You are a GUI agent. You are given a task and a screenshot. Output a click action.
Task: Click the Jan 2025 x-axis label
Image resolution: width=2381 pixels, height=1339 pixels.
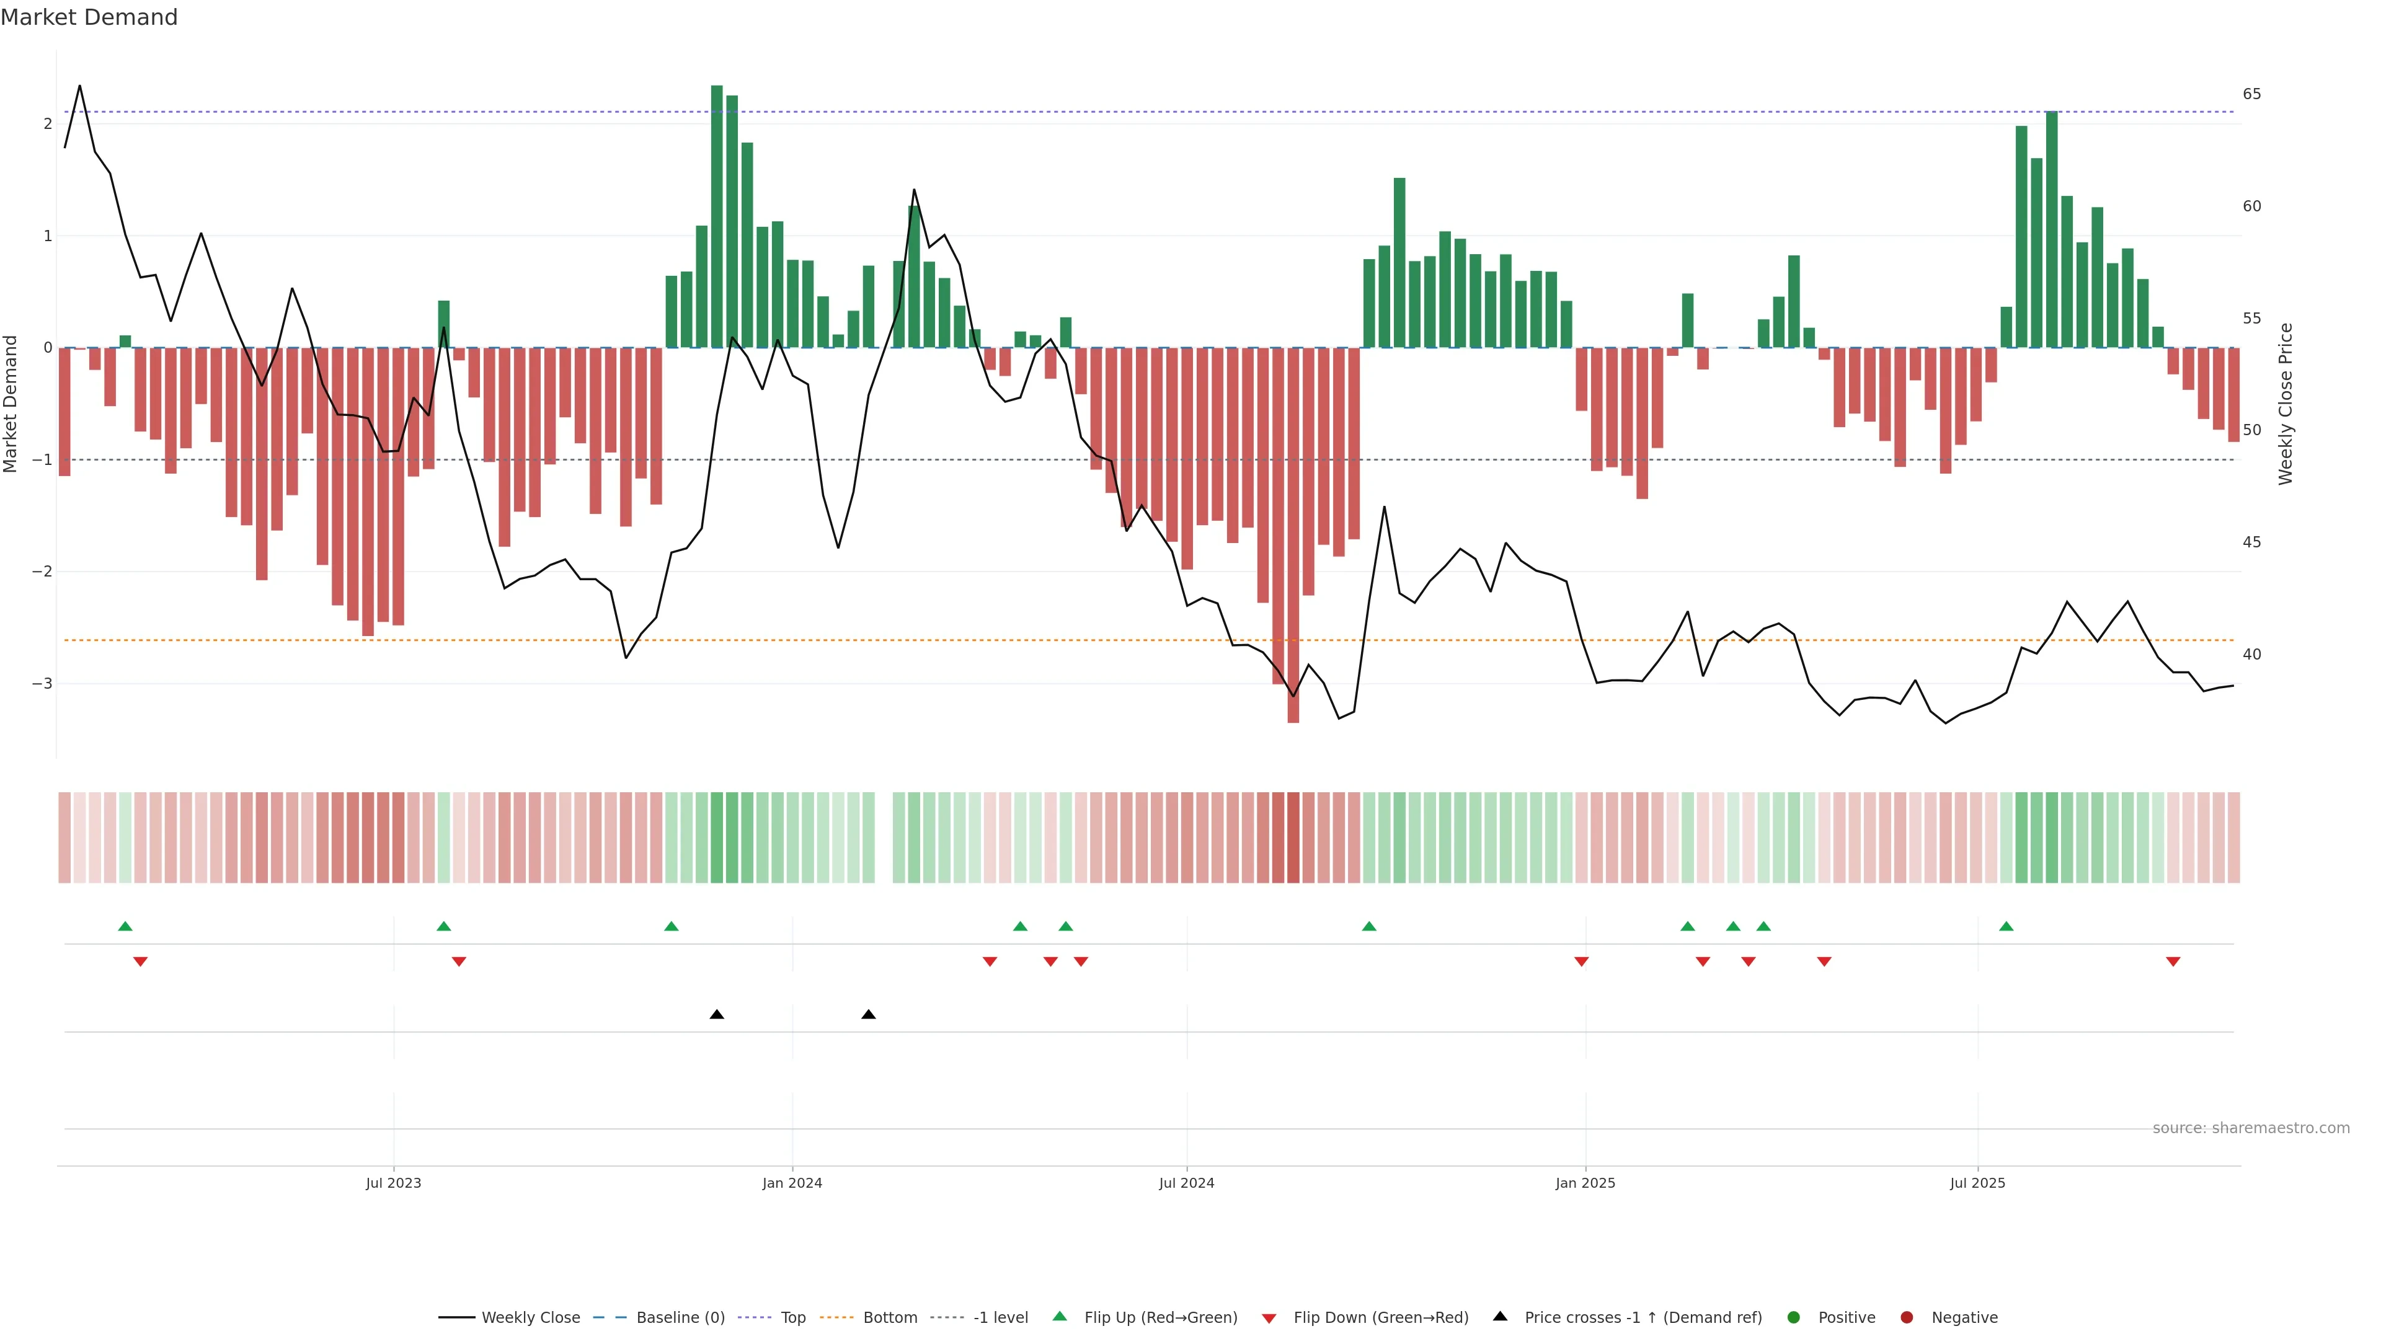(x=1585, y=1183)
